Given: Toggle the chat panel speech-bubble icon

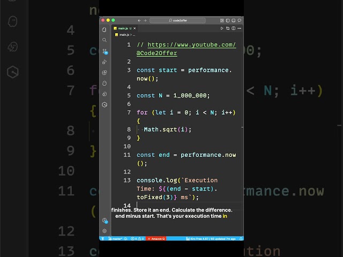Looking at the screenshot, I should 240,20.
